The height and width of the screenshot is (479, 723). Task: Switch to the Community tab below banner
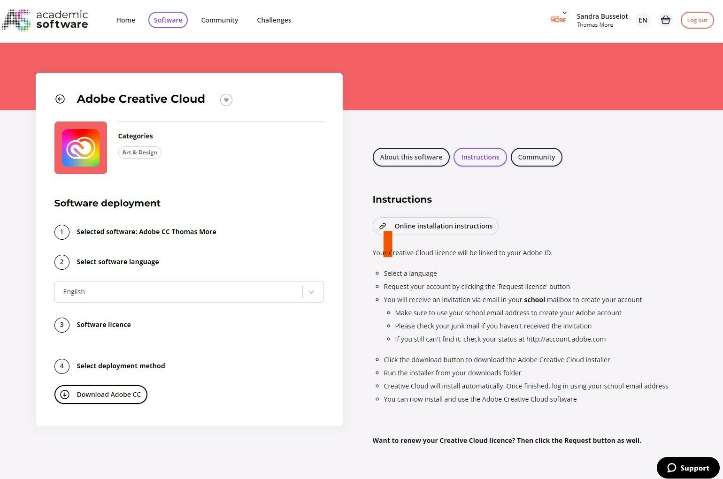(x=536, y=157)
